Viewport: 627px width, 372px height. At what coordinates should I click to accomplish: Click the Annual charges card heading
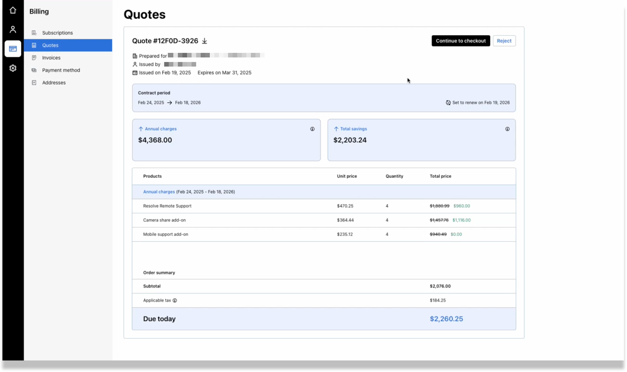tap(161, 129)
